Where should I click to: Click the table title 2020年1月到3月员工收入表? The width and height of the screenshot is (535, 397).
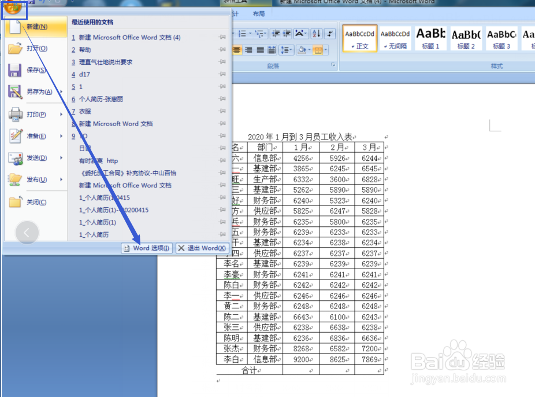[300, 137]
